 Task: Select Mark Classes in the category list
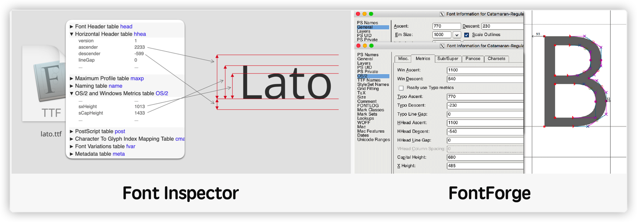pyautogui.click(x=371, y=110)
